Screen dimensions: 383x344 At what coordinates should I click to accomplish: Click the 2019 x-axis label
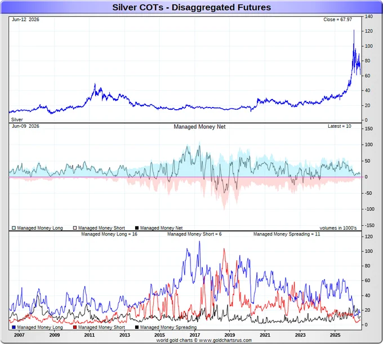click(230, 335)
